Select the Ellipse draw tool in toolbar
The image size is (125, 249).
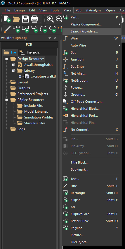(34, 29)
